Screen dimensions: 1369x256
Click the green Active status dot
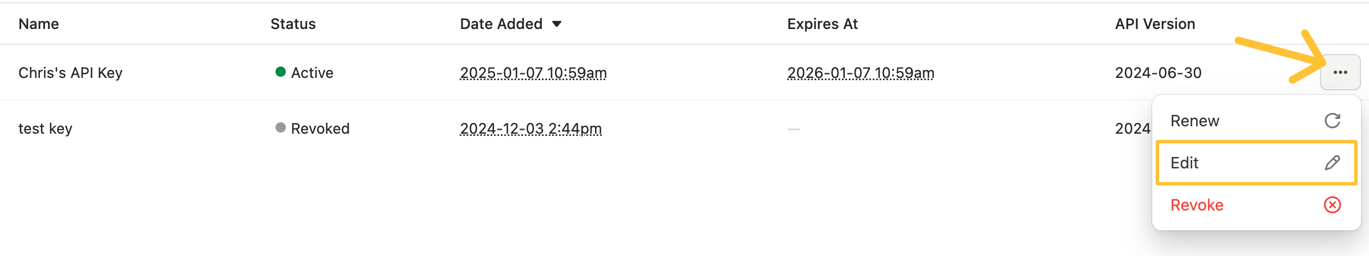click(280, 72)
